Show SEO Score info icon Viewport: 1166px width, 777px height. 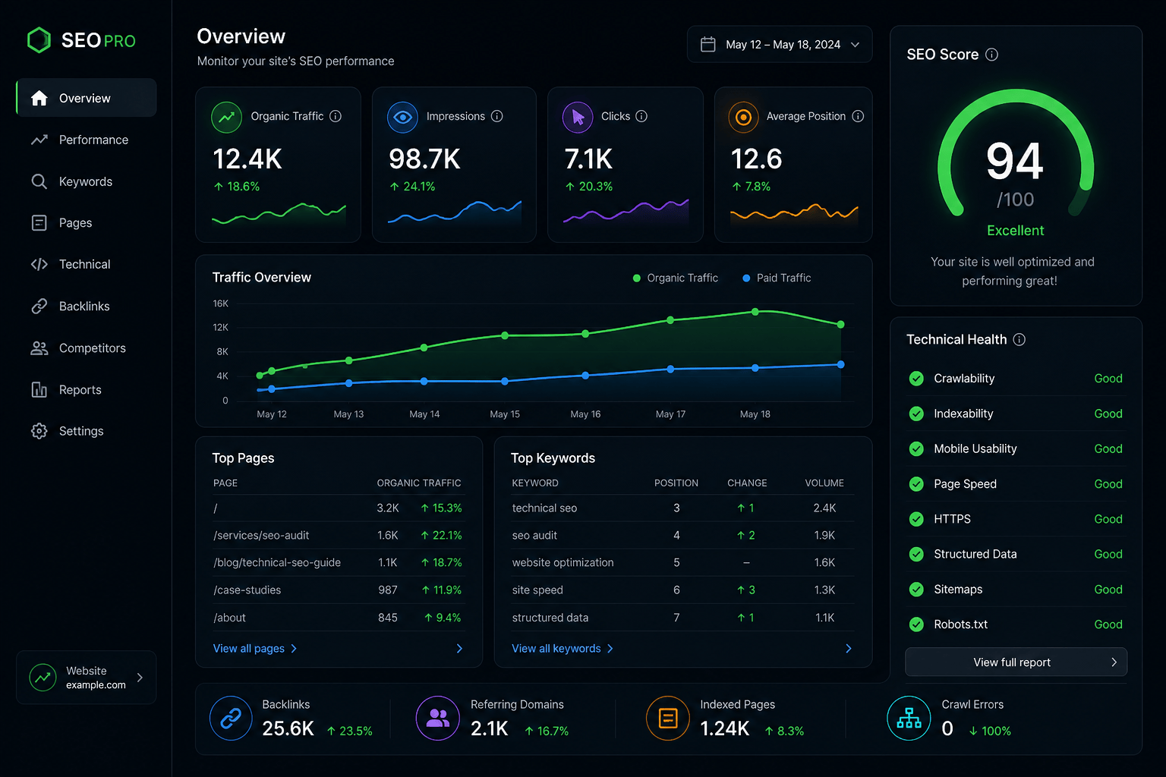pos(991,55)
